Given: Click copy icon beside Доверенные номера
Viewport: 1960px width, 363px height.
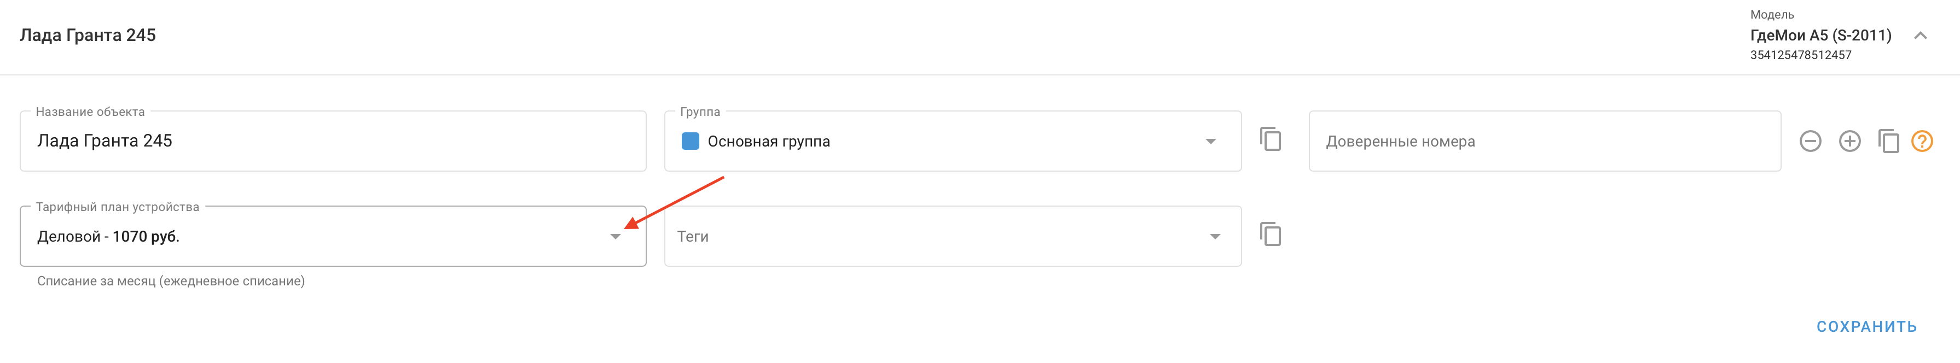Looking at the screenshot, I should 1888,141.
